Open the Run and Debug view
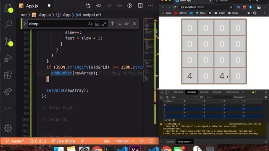 8,58
